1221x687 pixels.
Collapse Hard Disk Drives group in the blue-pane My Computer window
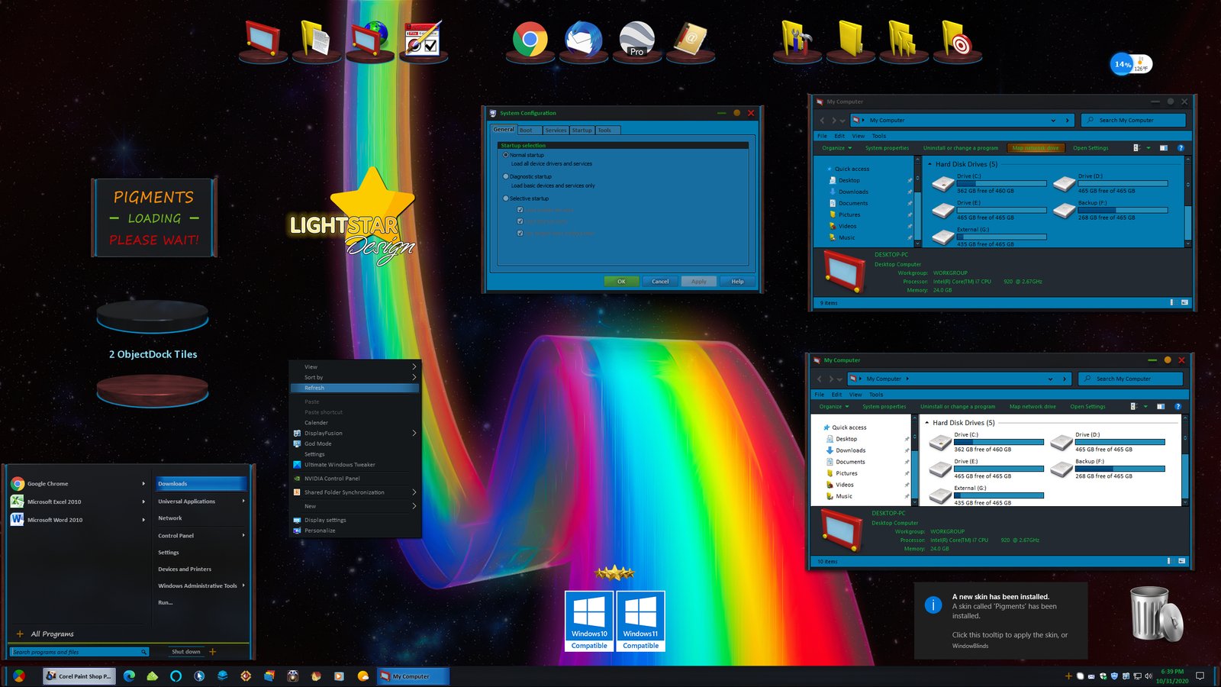[x=929, y=164]
